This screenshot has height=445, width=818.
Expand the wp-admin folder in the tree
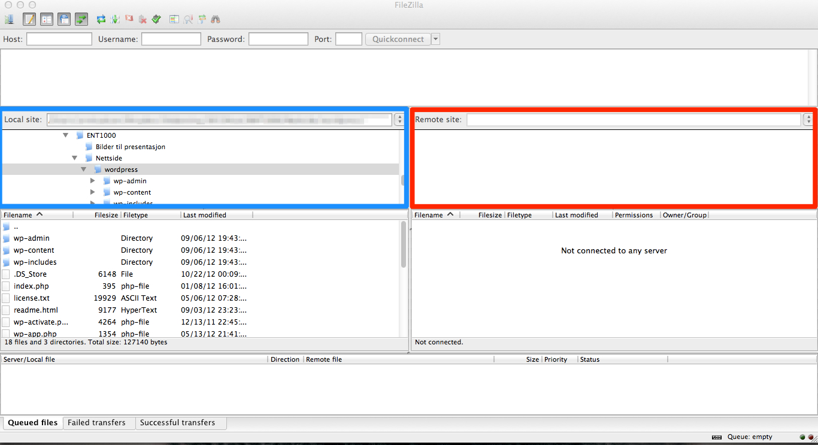click(x=93, y=181)
